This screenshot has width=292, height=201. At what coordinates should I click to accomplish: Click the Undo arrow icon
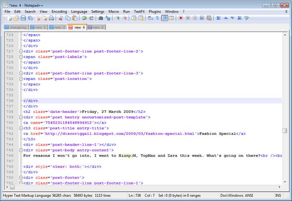pos(84,18)
